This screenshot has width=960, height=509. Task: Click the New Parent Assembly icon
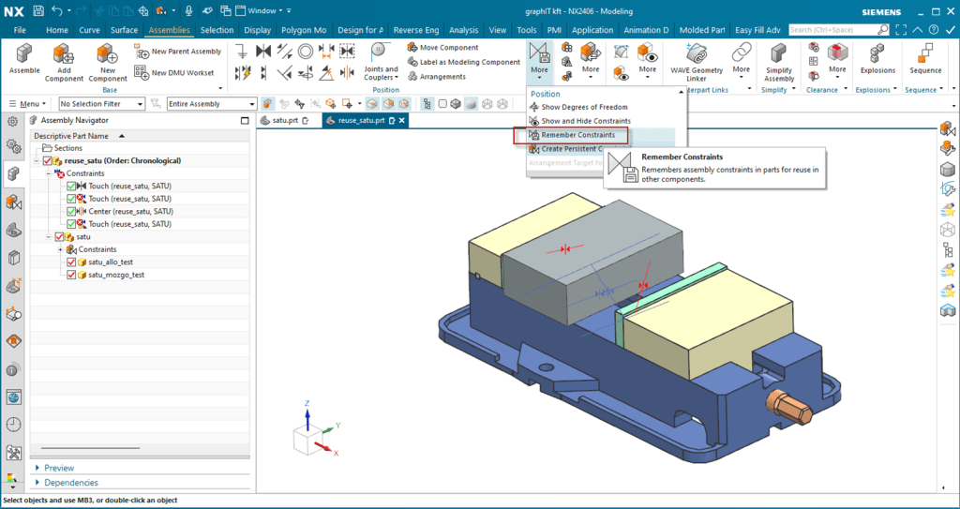coord(142,52)
